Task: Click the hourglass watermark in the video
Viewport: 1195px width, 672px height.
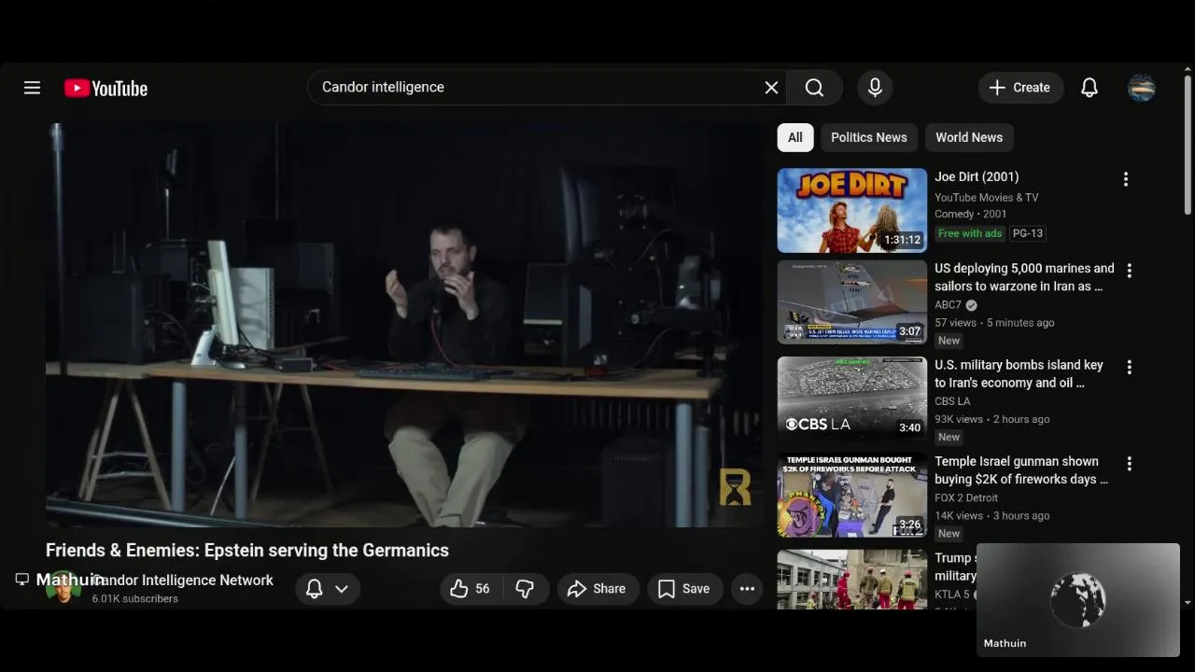Action: point(735,487)
